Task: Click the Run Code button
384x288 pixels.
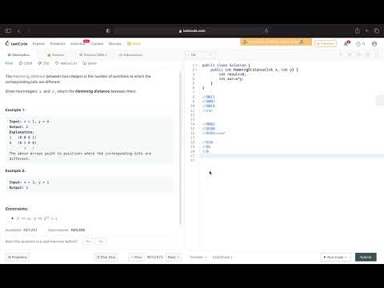Action: [x=336, y=257]
